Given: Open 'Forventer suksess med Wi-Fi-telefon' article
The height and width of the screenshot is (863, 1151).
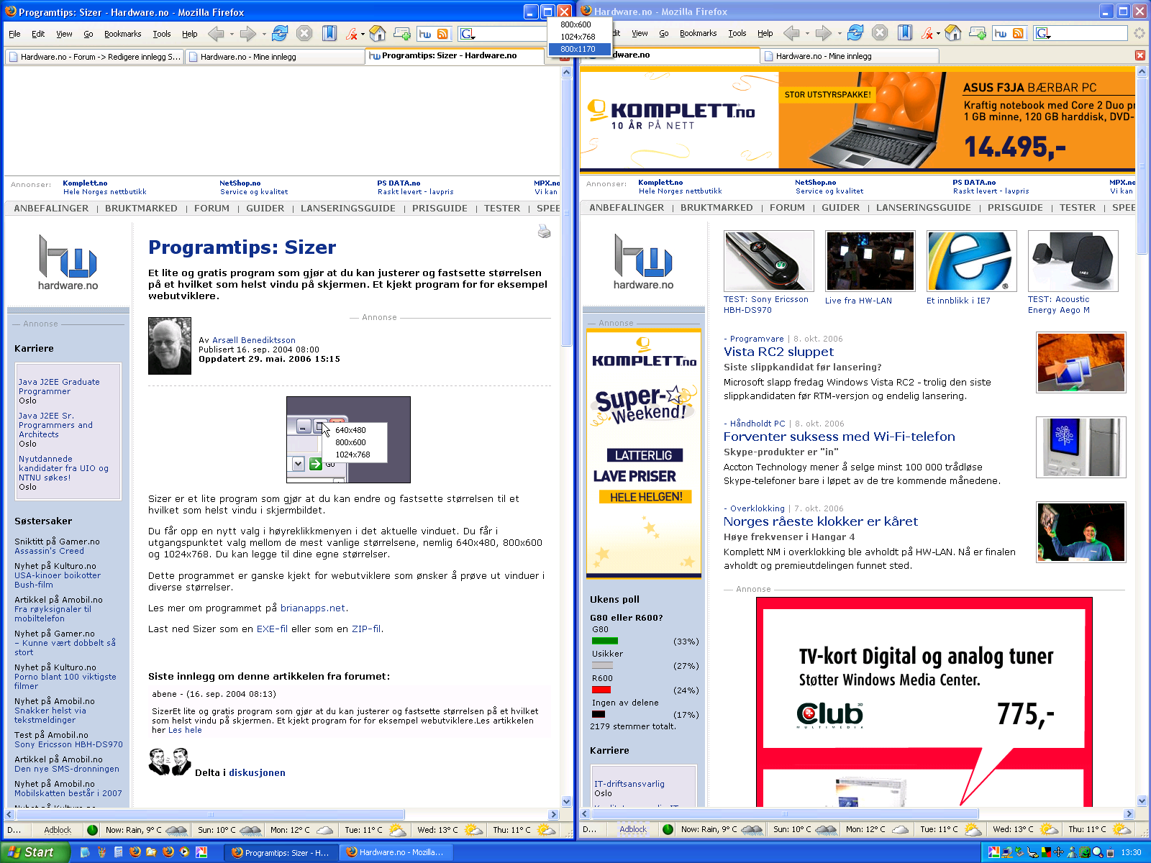Looking at the screenshot, I should (840, 437).
